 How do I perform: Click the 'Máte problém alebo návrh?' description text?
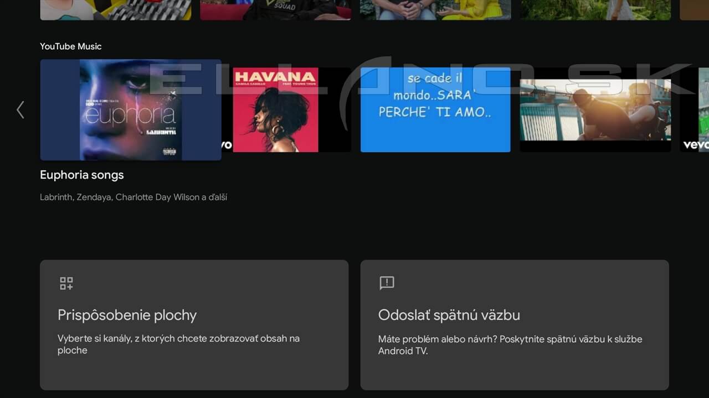(510, 345)
